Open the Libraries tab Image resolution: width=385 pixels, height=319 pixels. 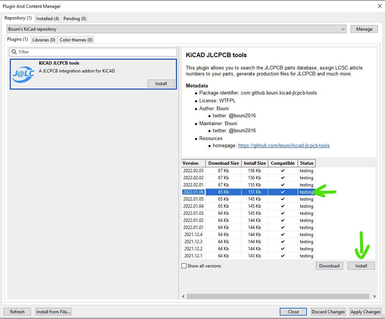click(44, 39)
